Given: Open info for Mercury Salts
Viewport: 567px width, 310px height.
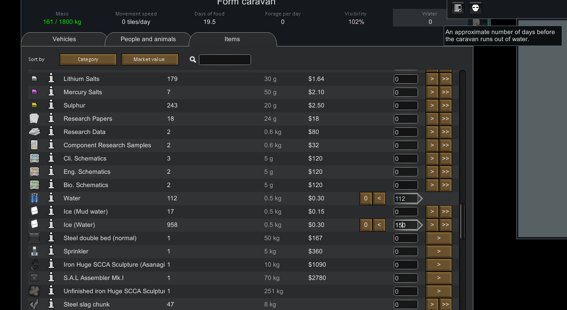Looking at the screenshot, I should 51,92.
